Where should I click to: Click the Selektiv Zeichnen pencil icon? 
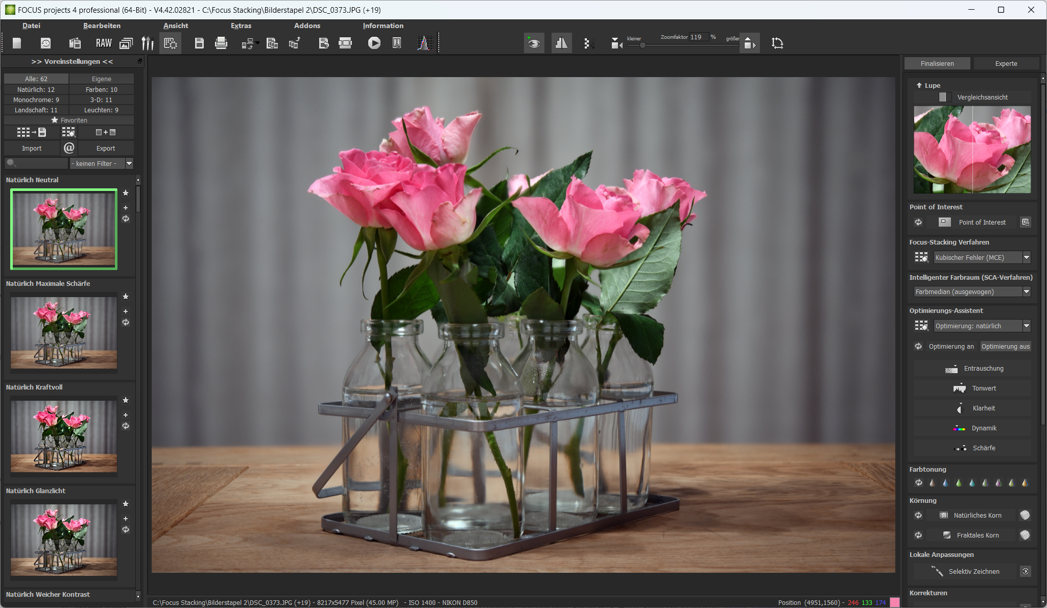(938, 571)
